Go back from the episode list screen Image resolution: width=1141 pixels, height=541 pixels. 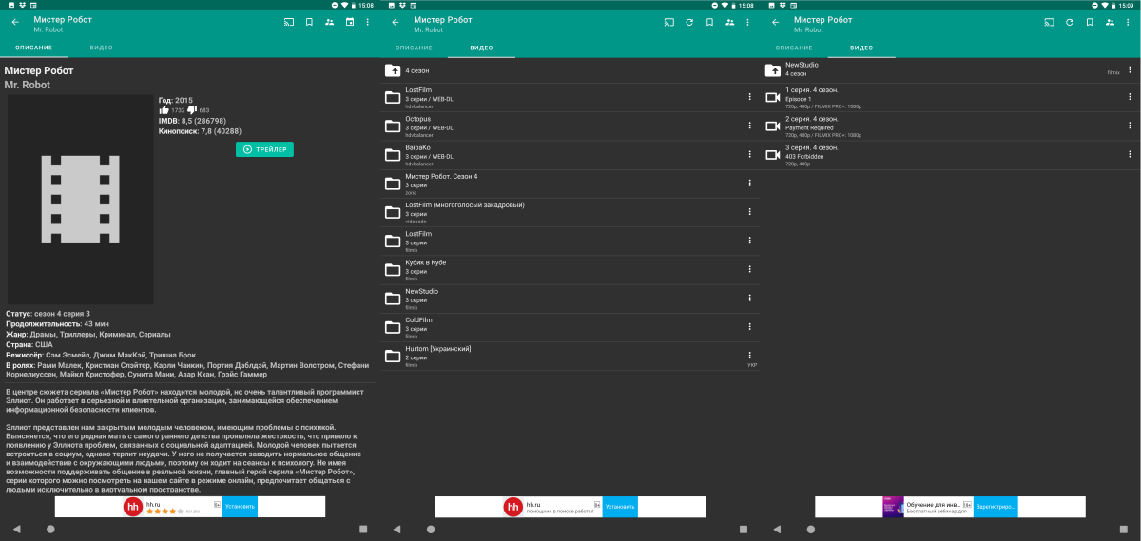[776, 22]
